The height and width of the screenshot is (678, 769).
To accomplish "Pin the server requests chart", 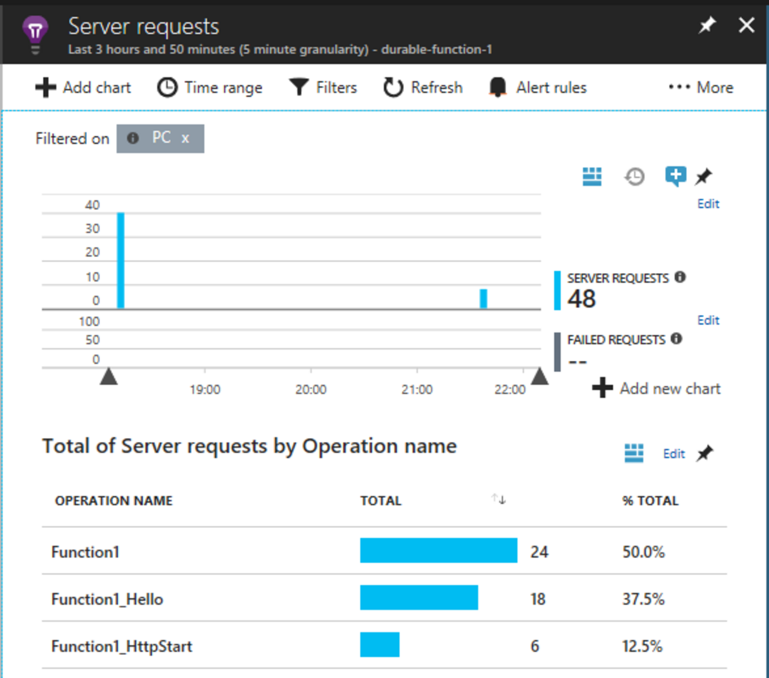I will pos(704,176).
